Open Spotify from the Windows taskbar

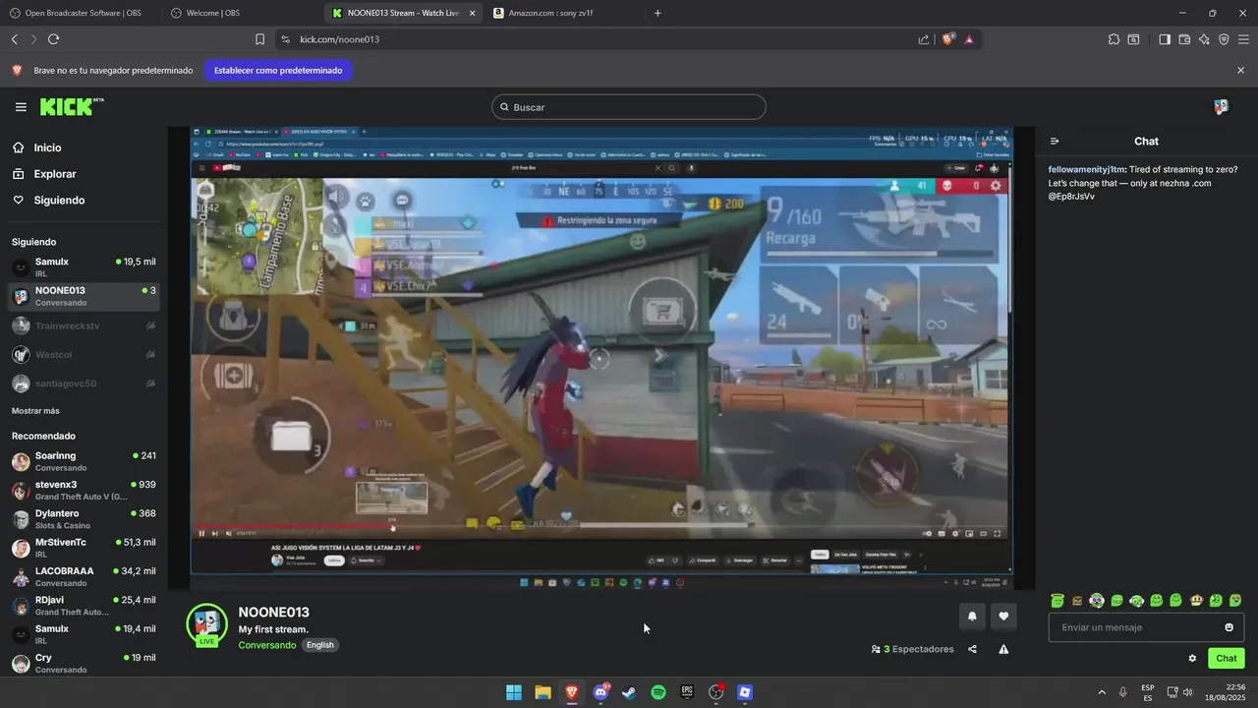coord(658,692)
